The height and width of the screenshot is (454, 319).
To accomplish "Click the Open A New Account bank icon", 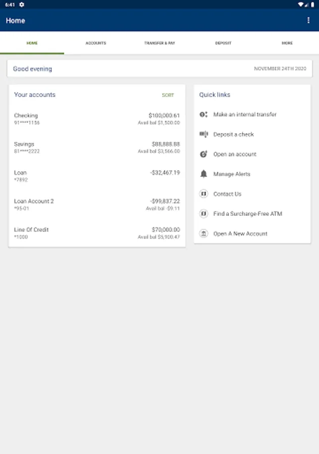I will (x=204, y=234).
